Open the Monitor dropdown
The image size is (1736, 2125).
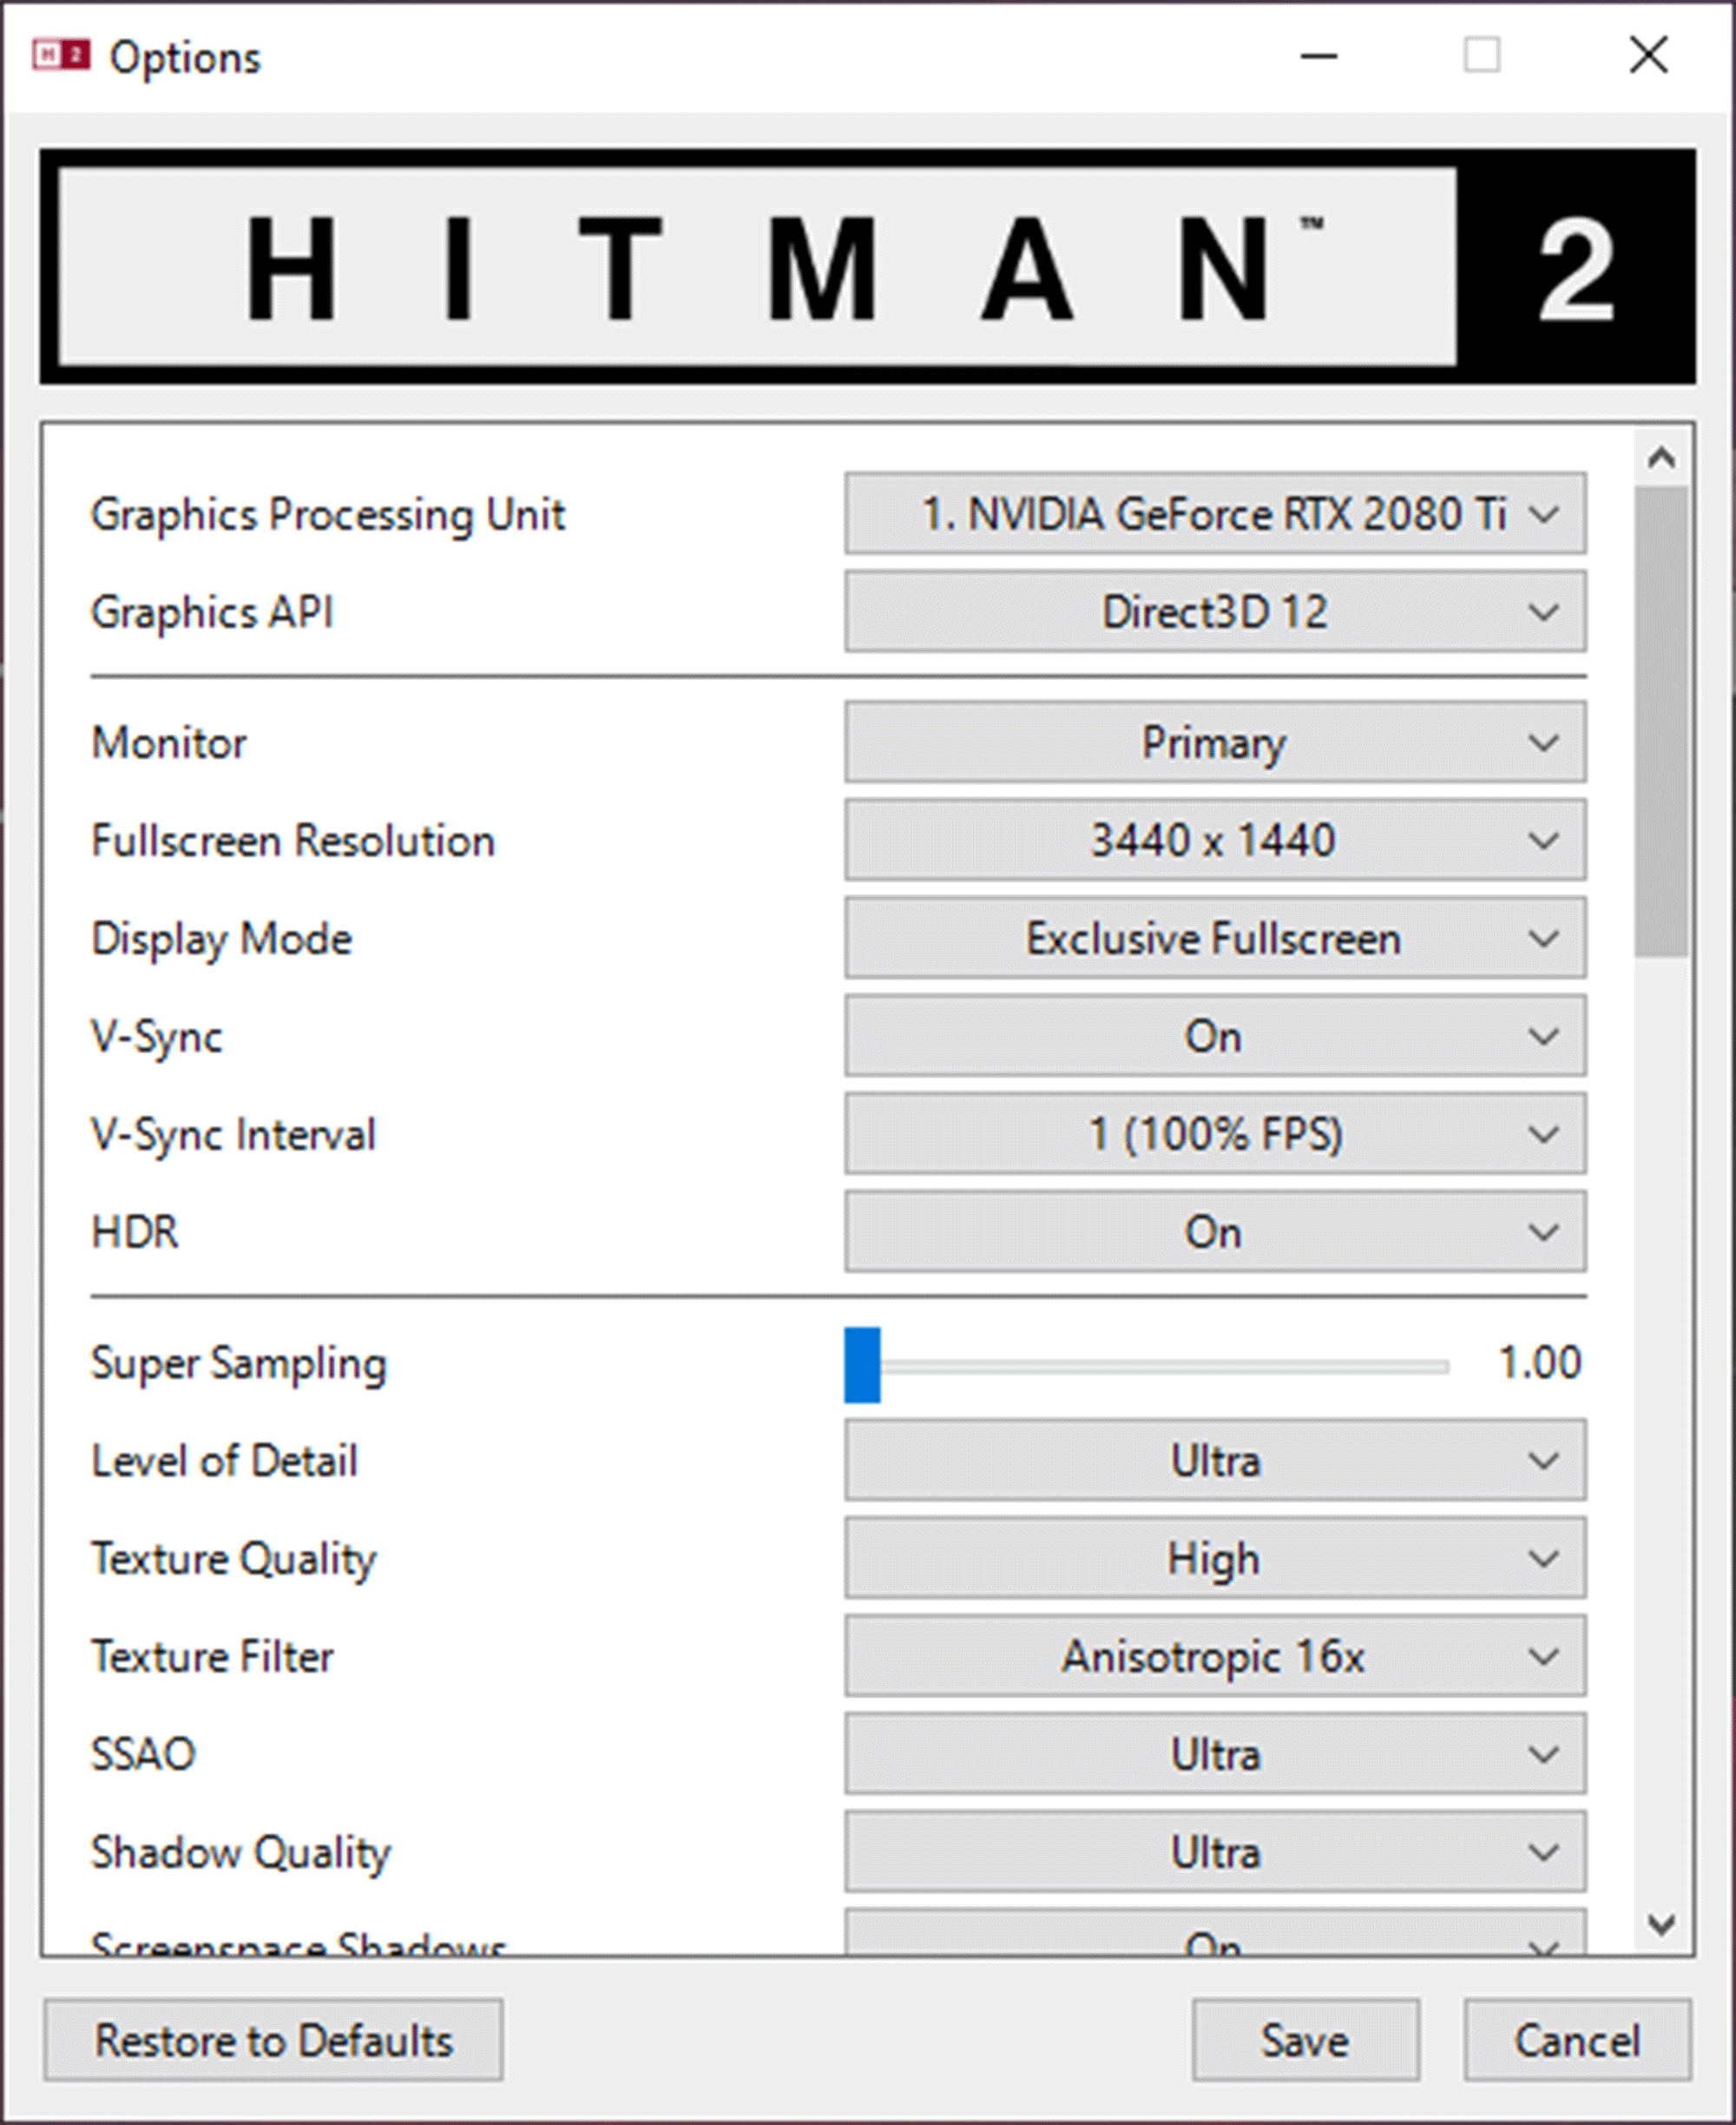(1215, 742)
